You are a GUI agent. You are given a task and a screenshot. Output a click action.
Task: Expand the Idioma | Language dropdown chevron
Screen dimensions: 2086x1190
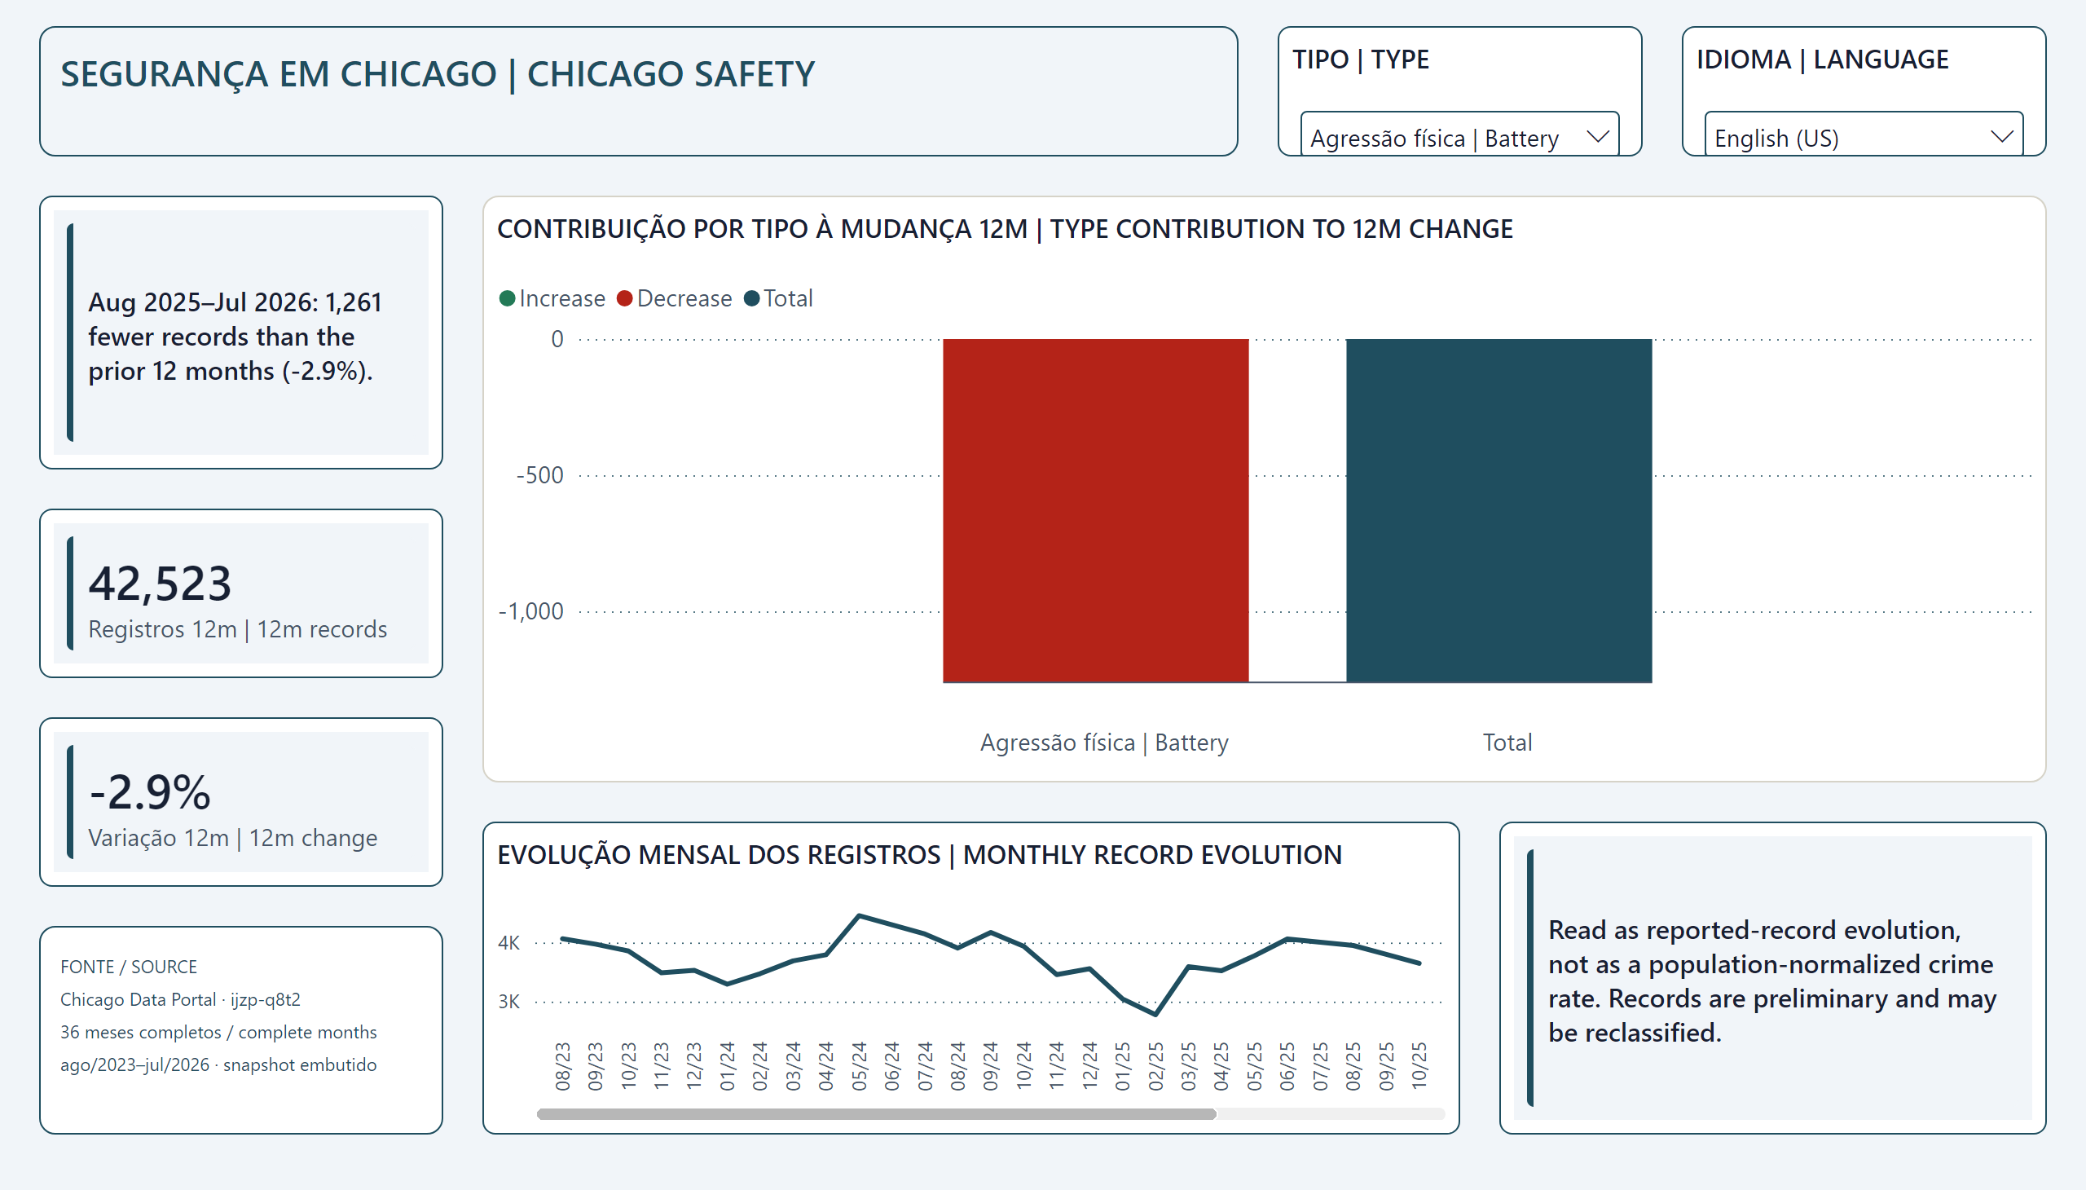(x=2001, y=136)
